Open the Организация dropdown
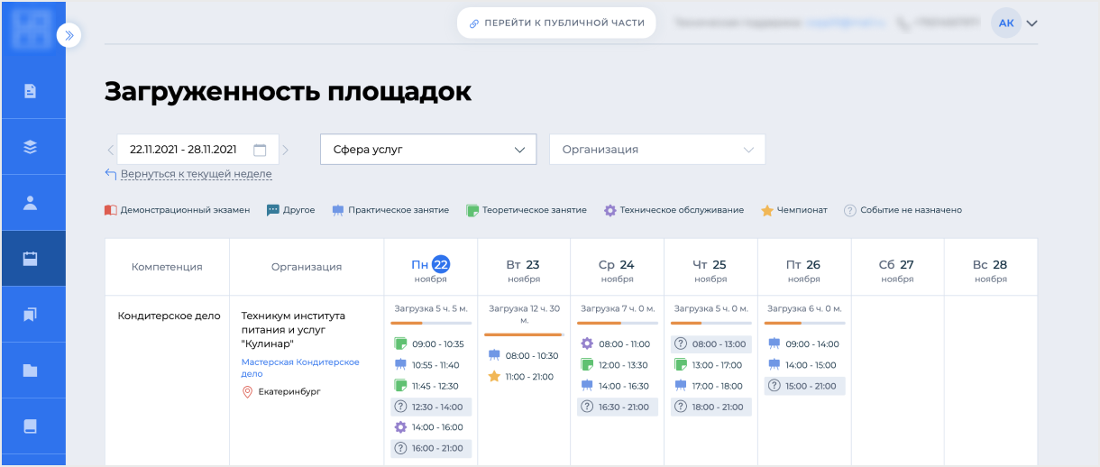Image resolution: width=1100 pixels, height=467 pixels. (656, 150)
